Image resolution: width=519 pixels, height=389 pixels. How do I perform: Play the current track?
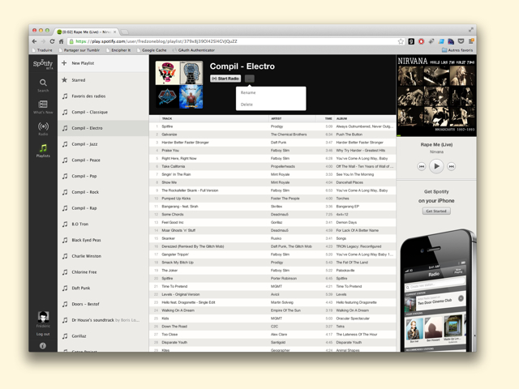coord(436,166)
